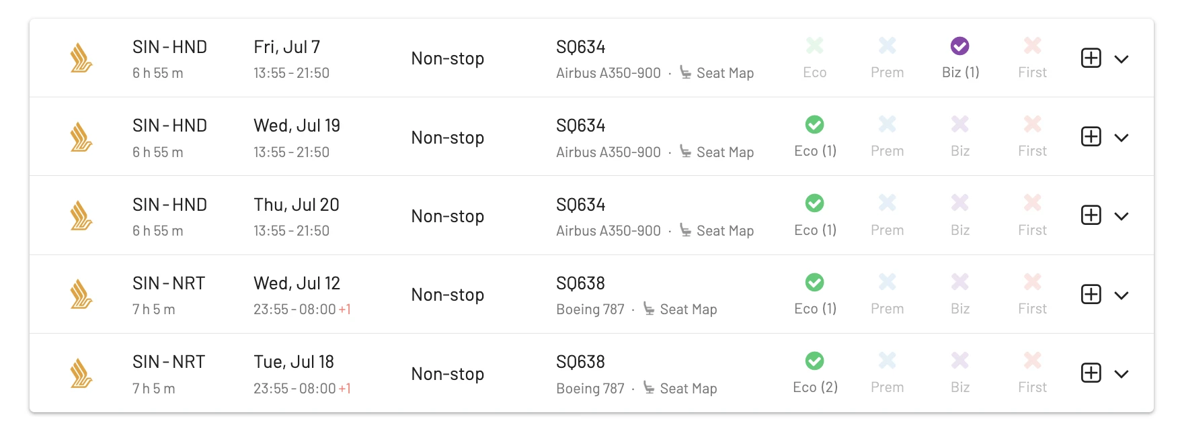1178x431 pixels.
Task: Click Eco (1) green check on Jul 12 row
Action: 815,283
